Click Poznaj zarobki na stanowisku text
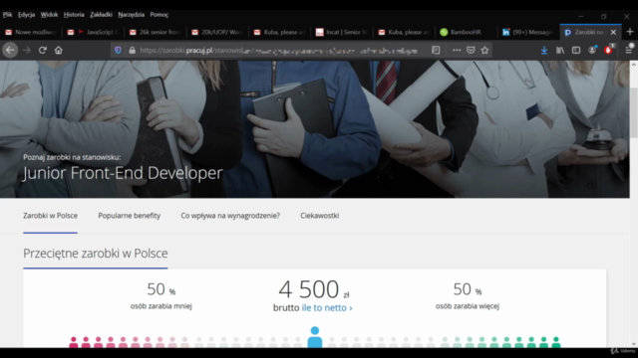This screenshot has height=358, width=638. point(72,157)
